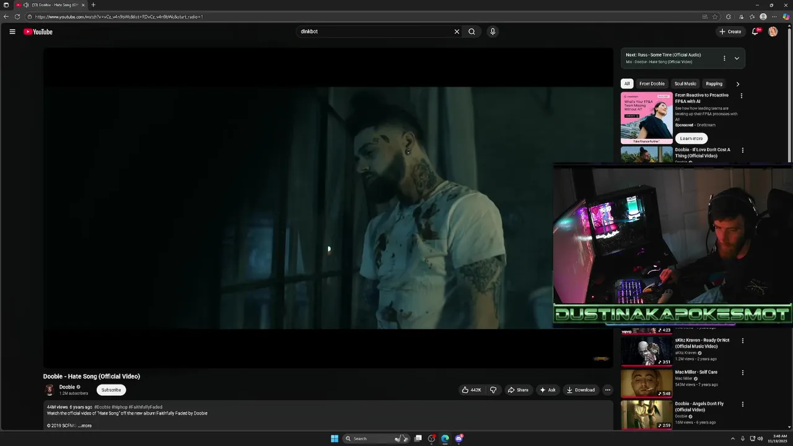Screen dimensions: 793x446
Task: Open options for sKitz Kraven video
Action: (743, 341)
